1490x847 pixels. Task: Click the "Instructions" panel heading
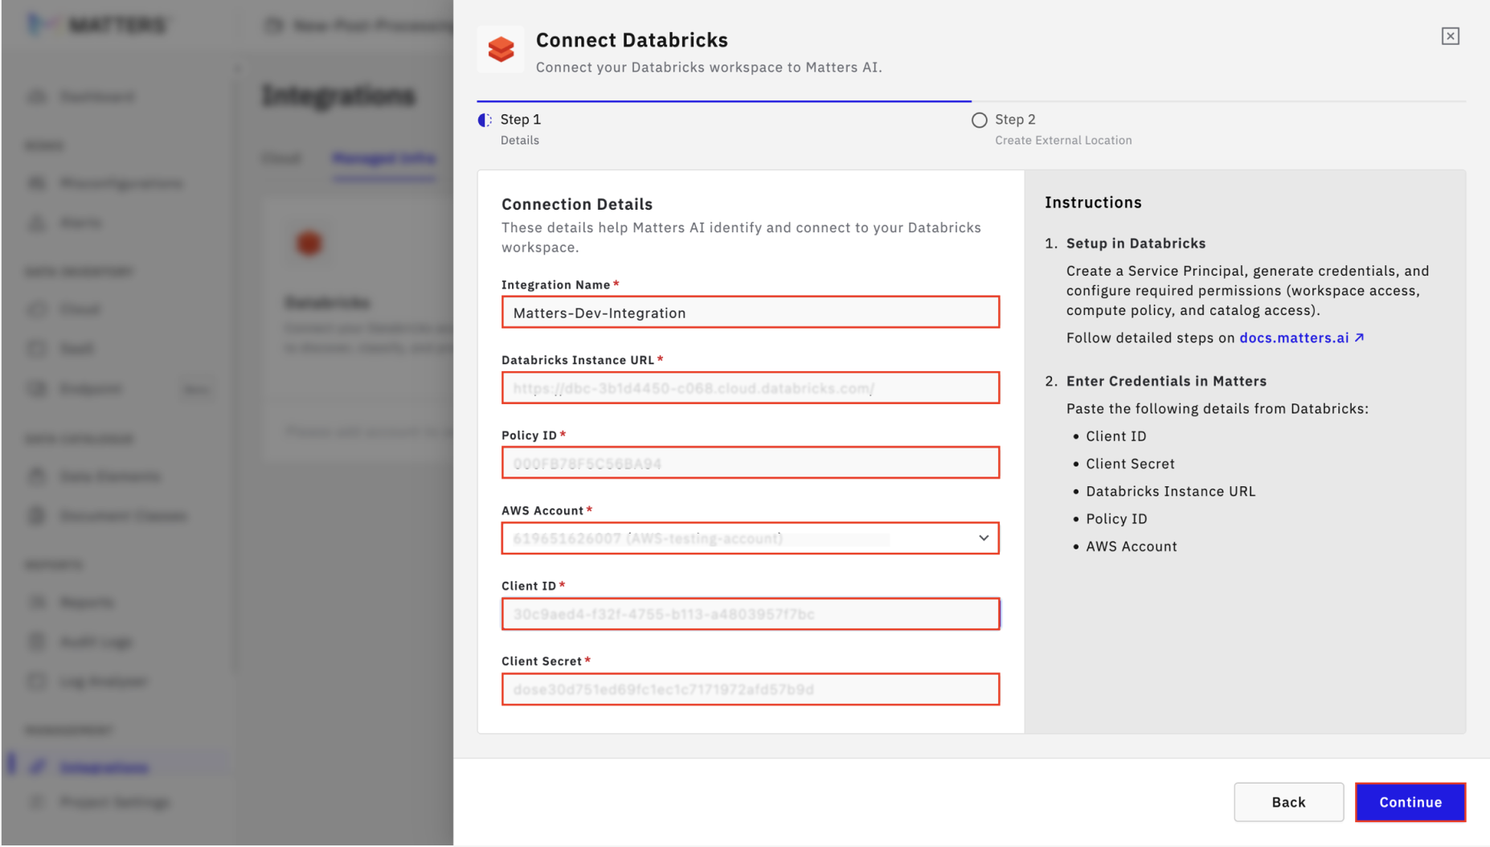(1093, 203)
